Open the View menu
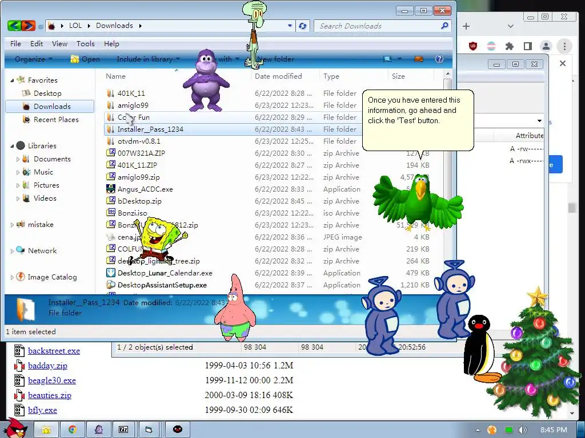This screenshot has width=585, height=438. click(59, 43)
